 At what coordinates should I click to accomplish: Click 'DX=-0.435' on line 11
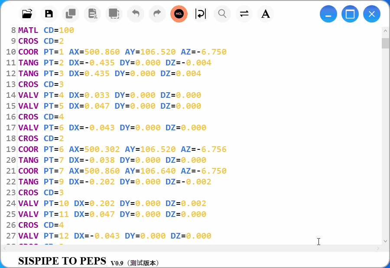92,63
